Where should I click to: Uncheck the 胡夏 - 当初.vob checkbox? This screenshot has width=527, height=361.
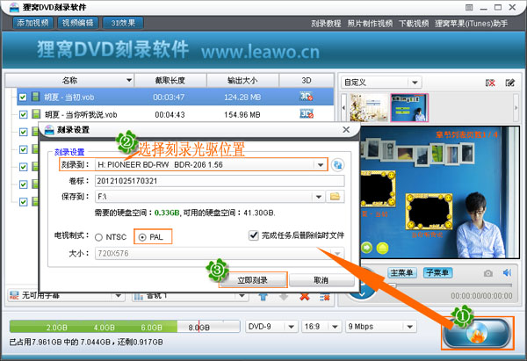coord(23,97)
